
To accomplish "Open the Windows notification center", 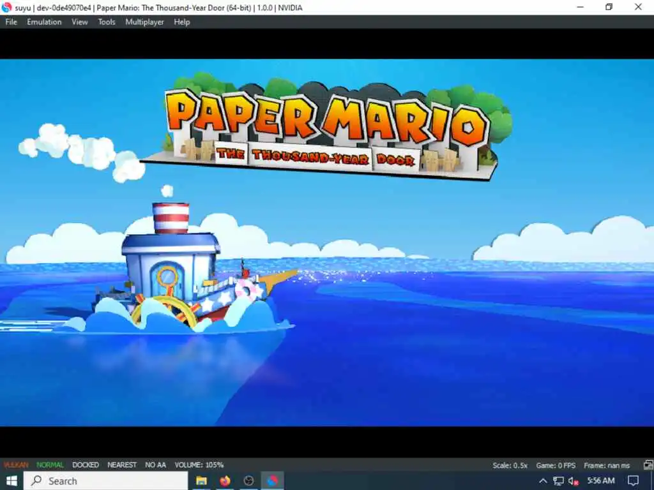I will (633, 481).
